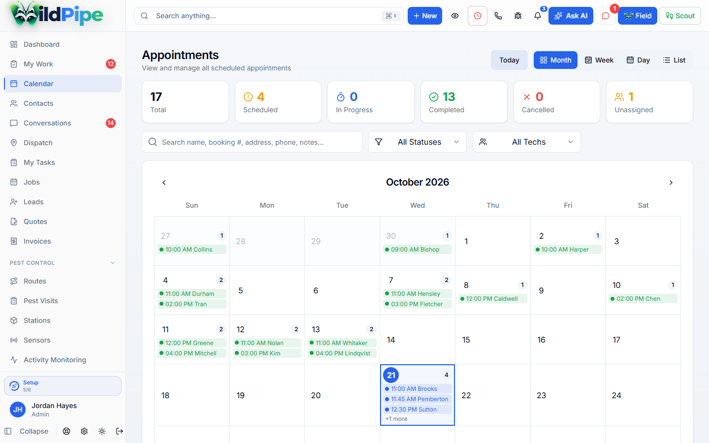Open the bug report icon
The image size is (709, 443).
[x=518, y=16]
